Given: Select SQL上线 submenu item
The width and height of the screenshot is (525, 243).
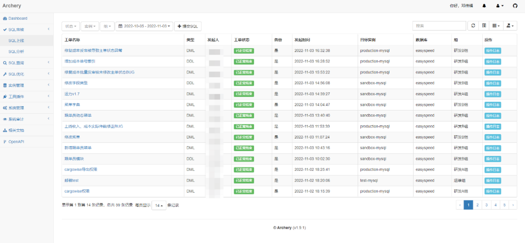Looking at the screenshot, I should coord(26,40).
